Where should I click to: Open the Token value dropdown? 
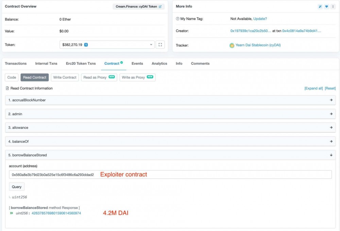click(x=151, y=45)
